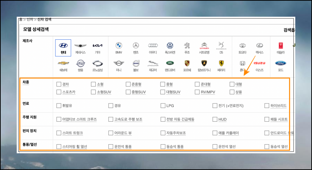Enable the 경유 fuel checkbox
Screen dimensions: 312x170
(111, 106)
